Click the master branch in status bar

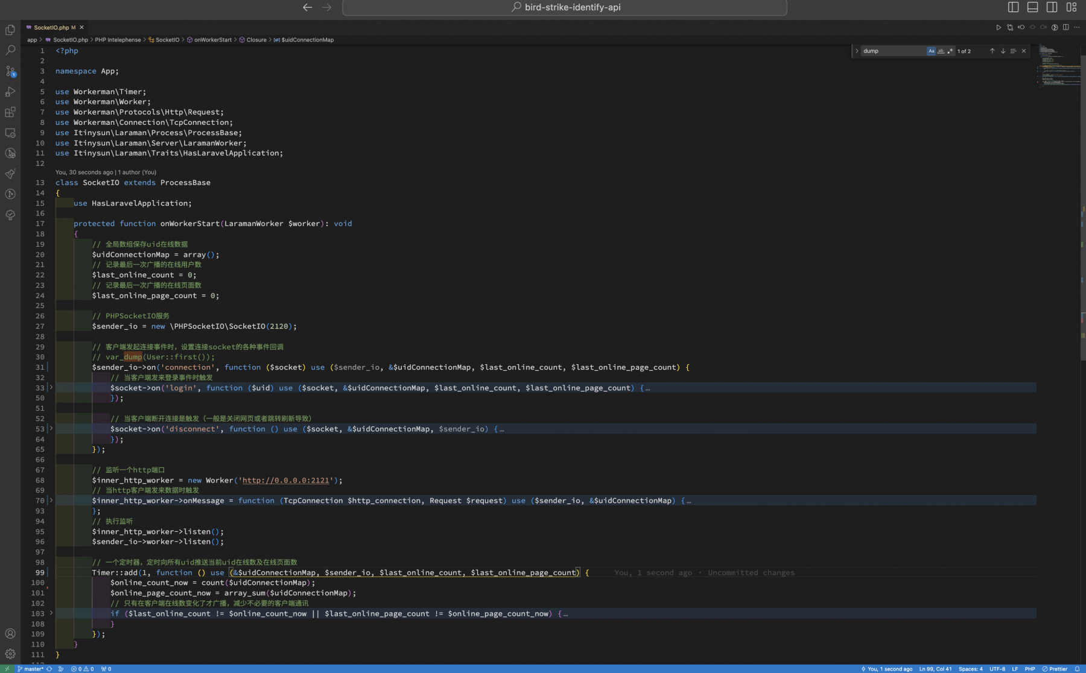click(x=30, y=669)
